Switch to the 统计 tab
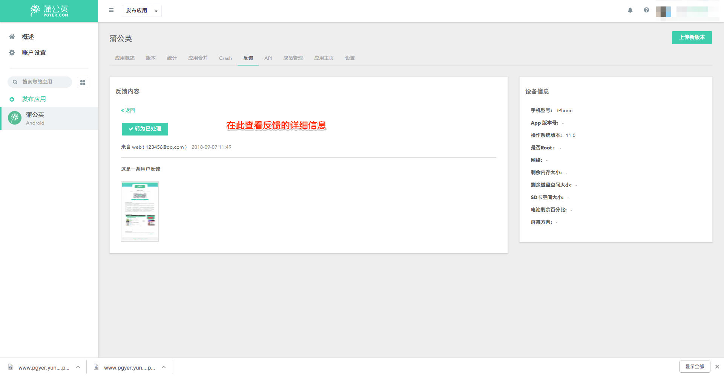Screen dimensions: 724x376 tap(172, 58)
